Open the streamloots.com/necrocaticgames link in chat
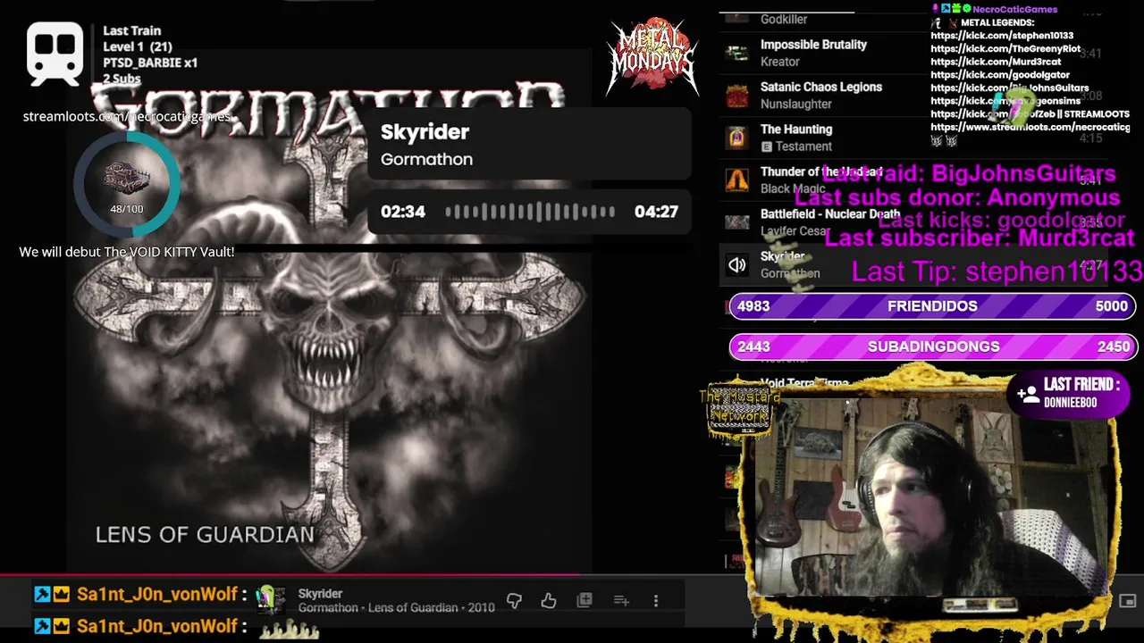1144x643 pixels. tap(1030, 128)
